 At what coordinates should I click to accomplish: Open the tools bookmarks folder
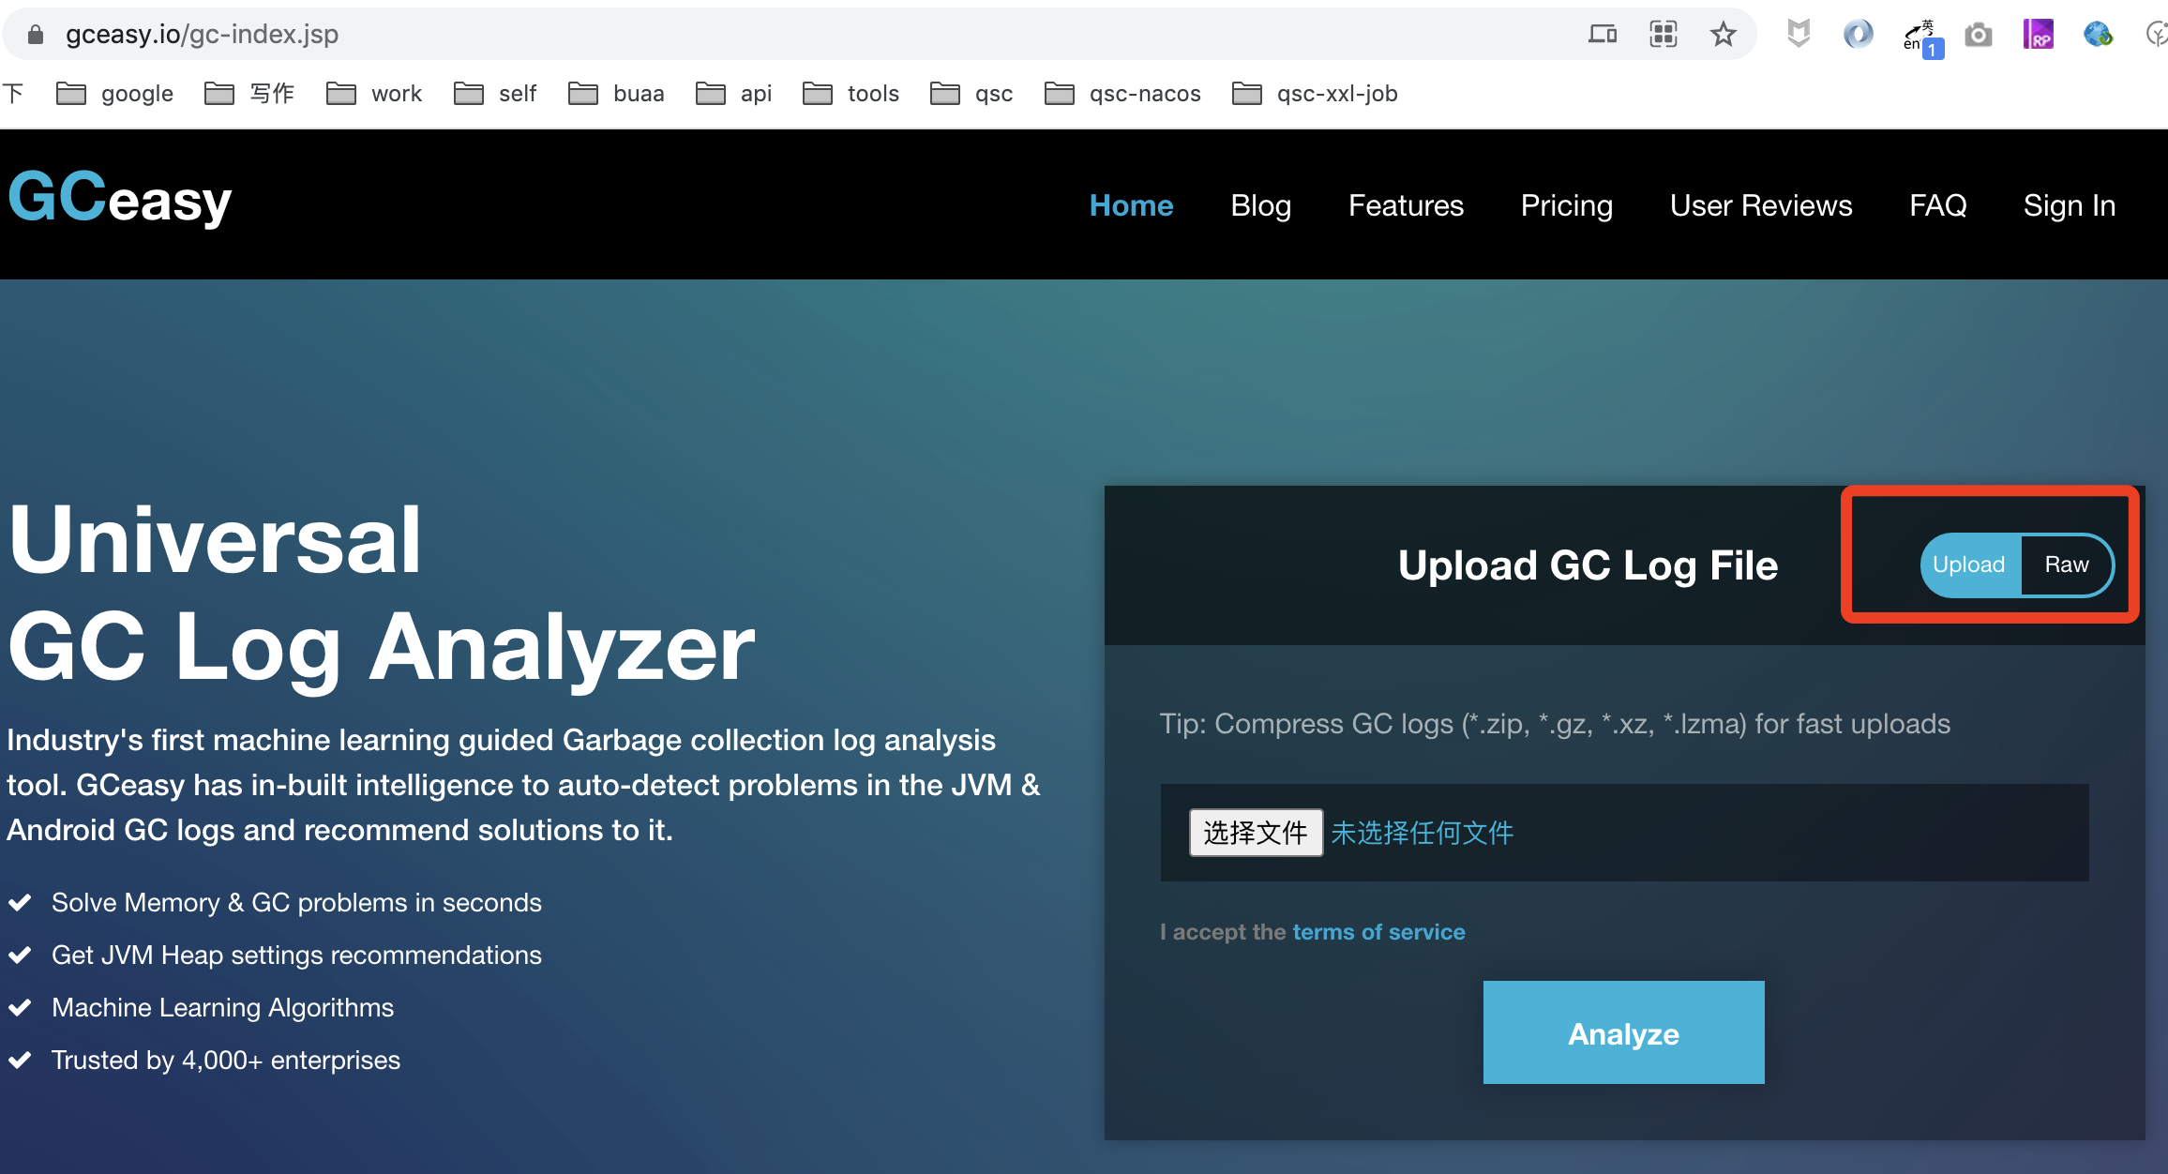point(851,94)
